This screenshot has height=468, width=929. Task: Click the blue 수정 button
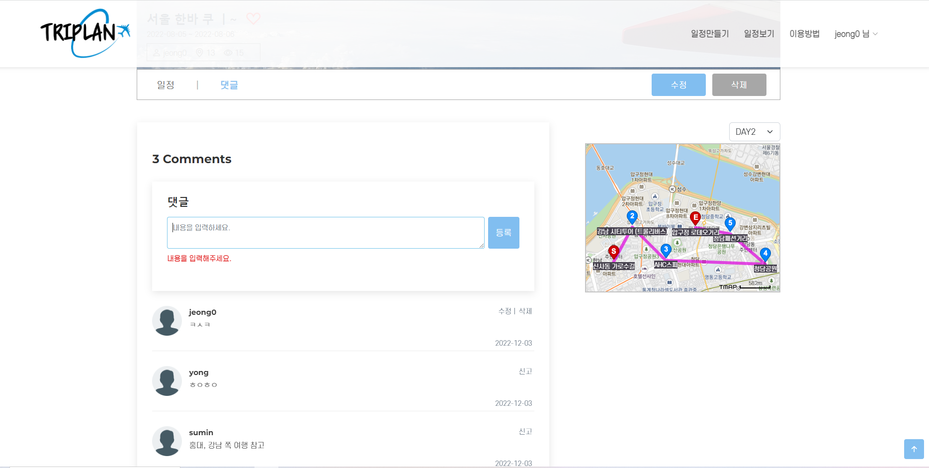[x=678, y=85]
